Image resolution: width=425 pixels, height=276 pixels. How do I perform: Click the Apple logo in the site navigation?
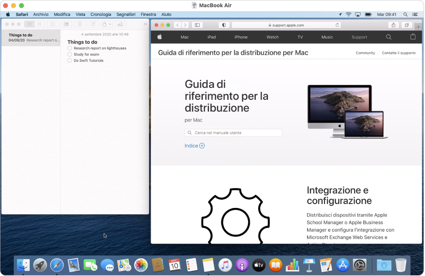pos(160,37)
